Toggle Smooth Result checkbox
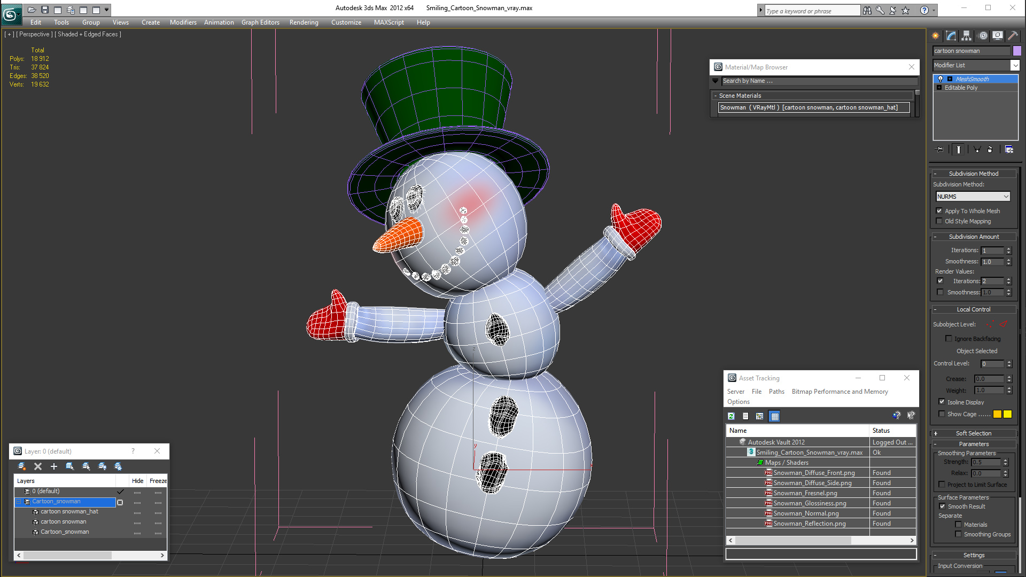The width and height of the screenshot is (1026, 577). click(943, 506)
